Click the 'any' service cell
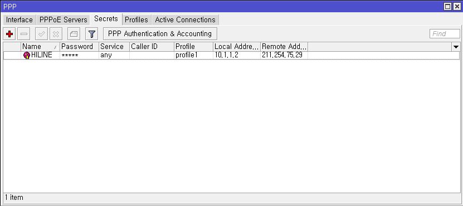 coord(114,56)
